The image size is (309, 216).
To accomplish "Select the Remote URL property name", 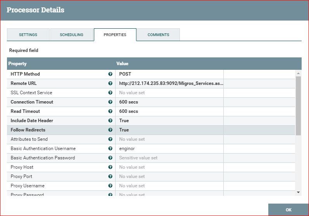I will (x=24, y=83).
